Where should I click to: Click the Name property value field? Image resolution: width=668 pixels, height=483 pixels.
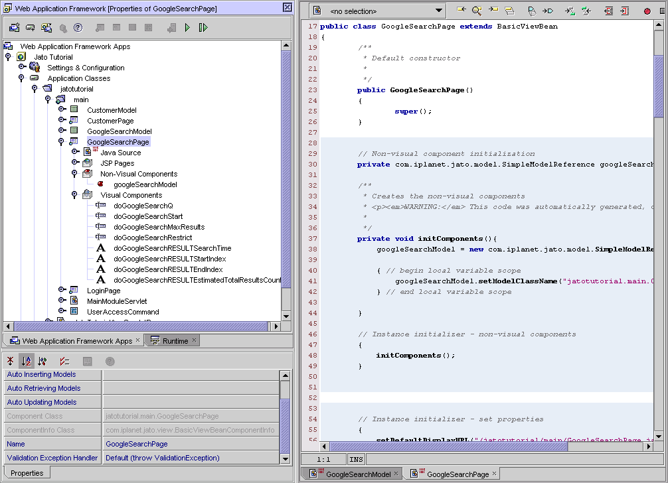(x=190, y=444)
